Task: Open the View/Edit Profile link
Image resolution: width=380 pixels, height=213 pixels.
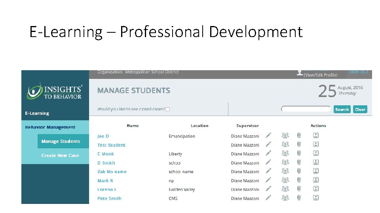Action: point(321,75)
